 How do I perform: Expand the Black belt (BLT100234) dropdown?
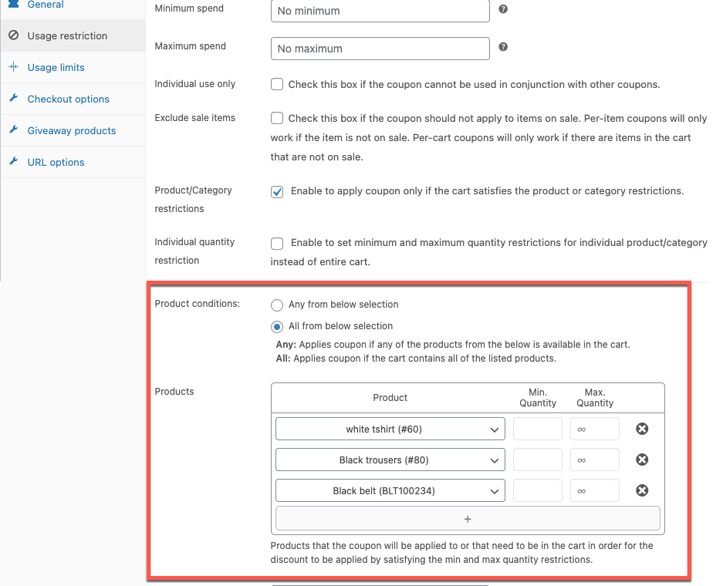tap(390, 490)
